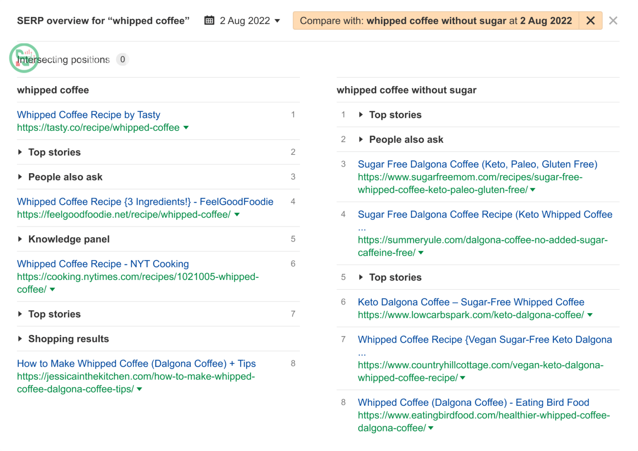Viewport: 638px width, 451px height.
Task: Open How to Make Whipped Coffee + Tips link
Action: pyautogui.click(x=136, y=363)
